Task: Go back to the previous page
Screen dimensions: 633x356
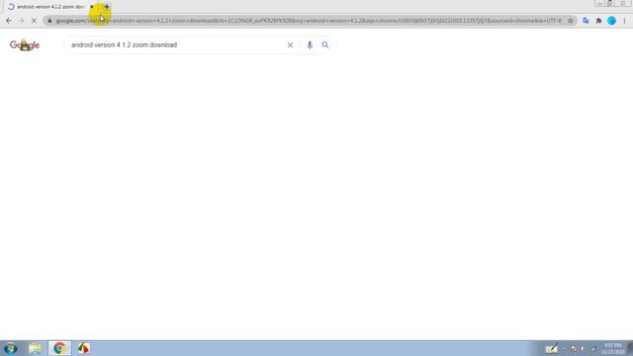Action: [9, 21]
